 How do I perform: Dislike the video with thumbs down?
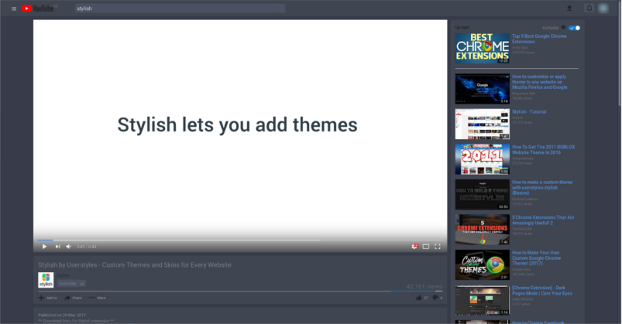point(437,298)
